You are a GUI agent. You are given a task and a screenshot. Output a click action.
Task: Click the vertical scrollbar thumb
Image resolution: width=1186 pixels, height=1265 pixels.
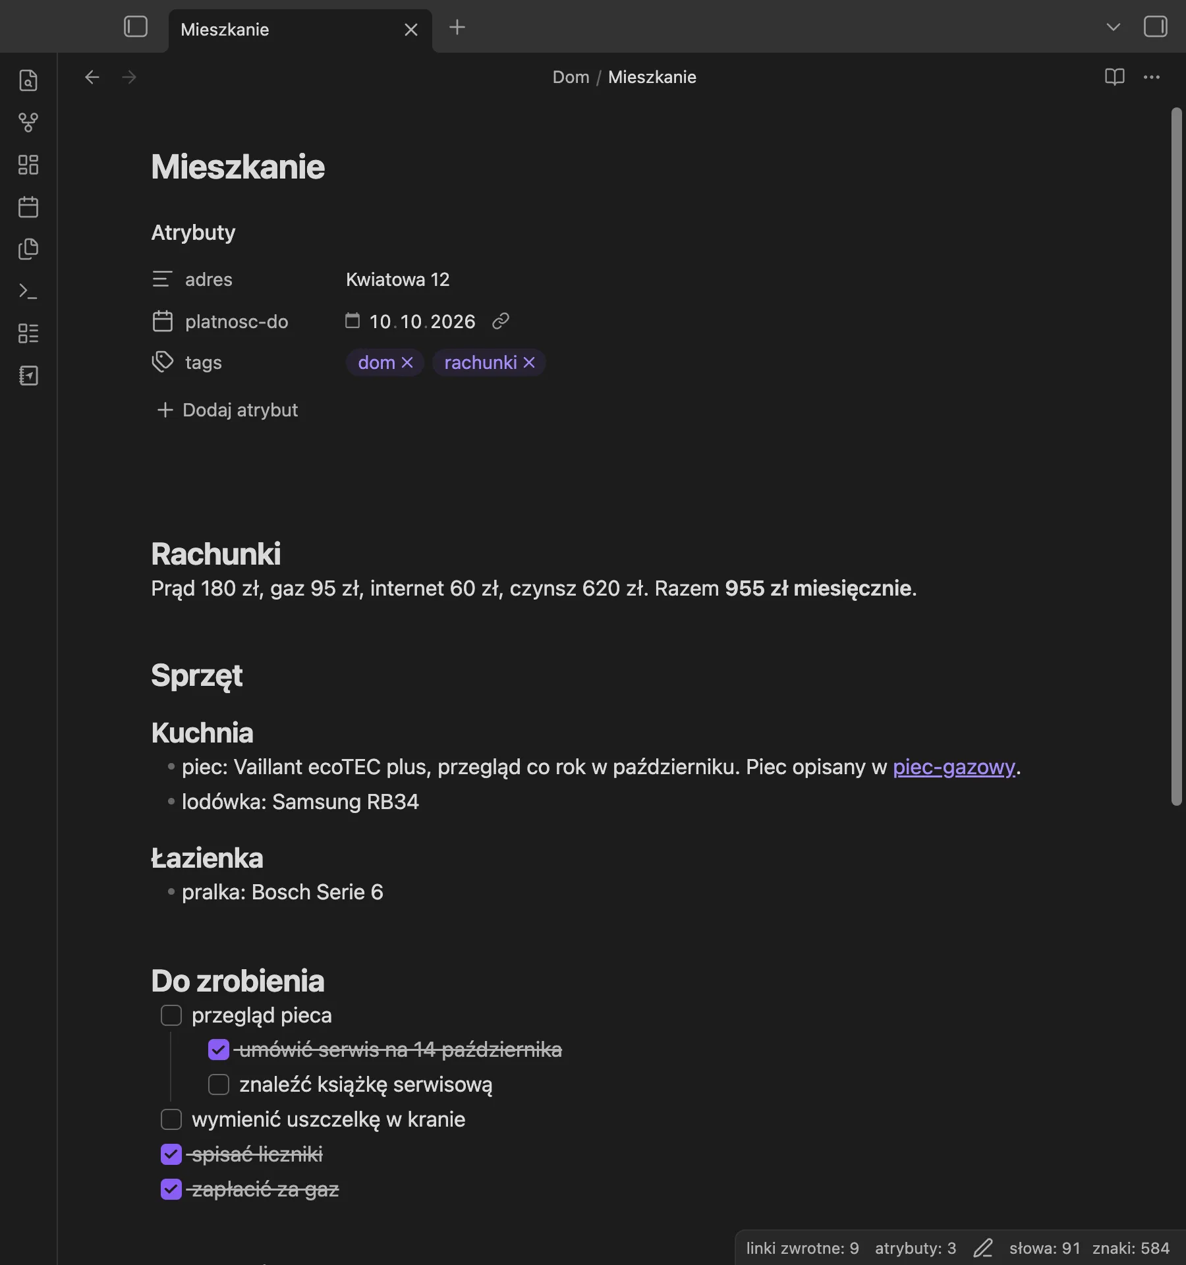pyautogui.click(x=1177, y=457)
